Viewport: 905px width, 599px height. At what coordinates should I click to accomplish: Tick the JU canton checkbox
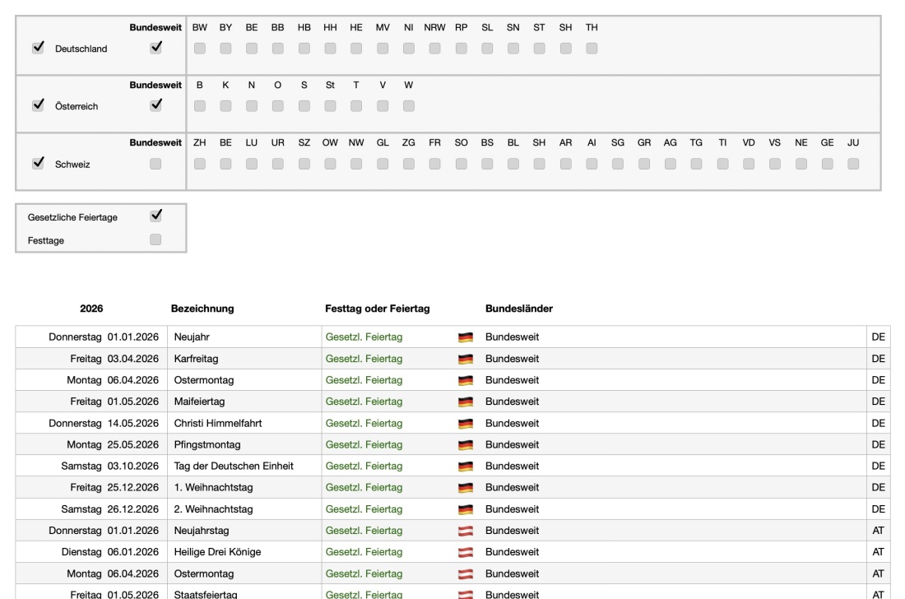[853, 164]
